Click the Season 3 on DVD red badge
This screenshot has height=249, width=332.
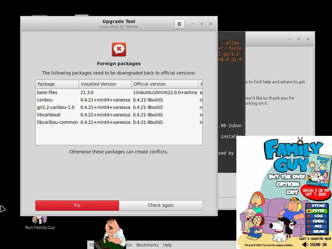tap(316, 192)
